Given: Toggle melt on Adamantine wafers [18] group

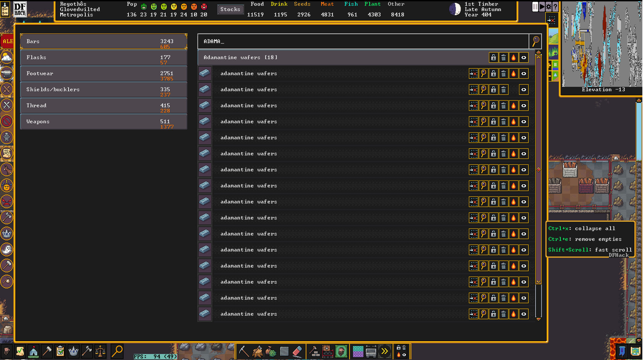Looking at the screenshot, I should [514, 57].
